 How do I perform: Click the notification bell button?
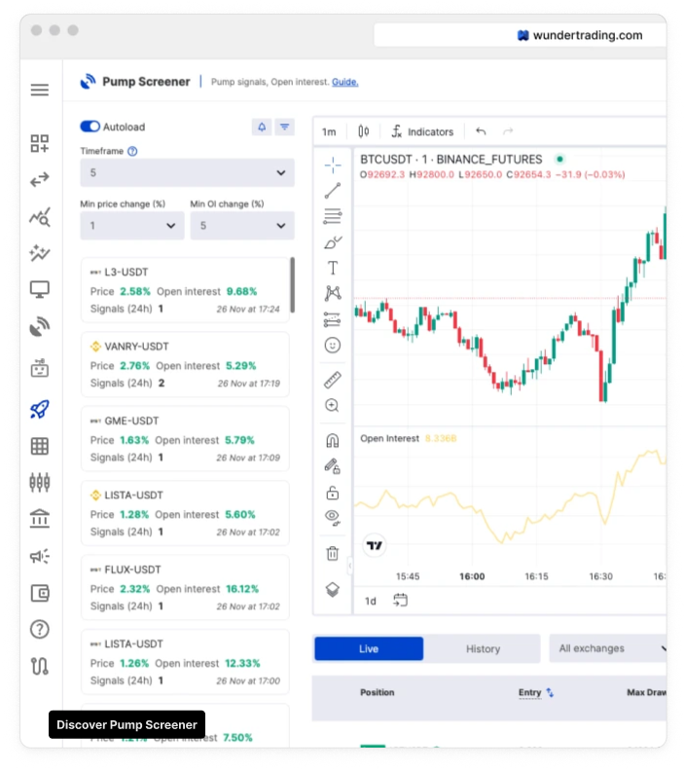(262, 128)
